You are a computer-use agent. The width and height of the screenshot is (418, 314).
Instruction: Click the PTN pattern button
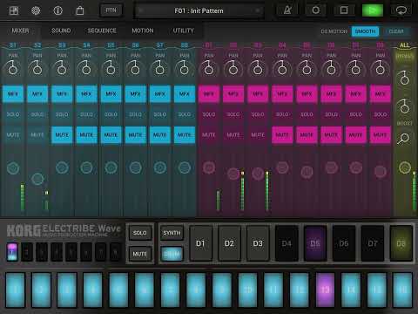(x=111, y=10)
